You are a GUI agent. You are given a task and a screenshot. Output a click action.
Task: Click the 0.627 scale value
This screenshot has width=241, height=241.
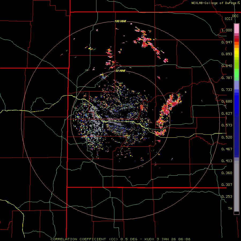[227, 114]
